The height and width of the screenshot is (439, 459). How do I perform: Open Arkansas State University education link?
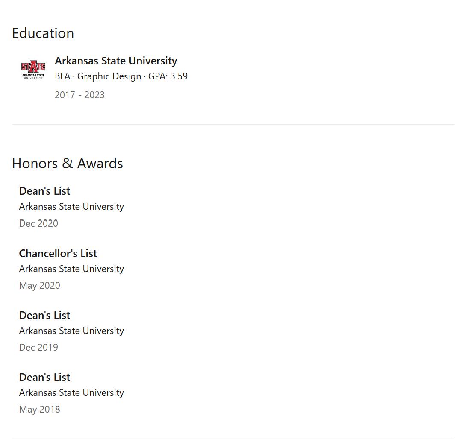[116, 61]
